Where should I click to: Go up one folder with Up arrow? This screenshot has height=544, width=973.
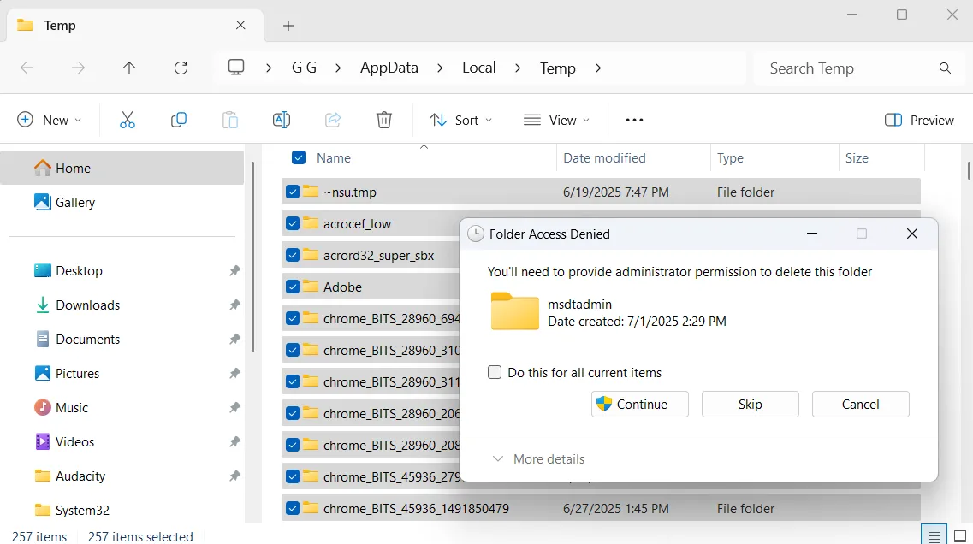[129, 68]
